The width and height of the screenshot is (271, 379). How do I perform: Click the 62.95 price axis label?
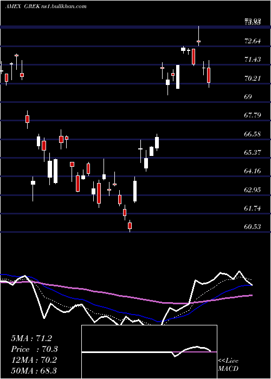(253, 190)
